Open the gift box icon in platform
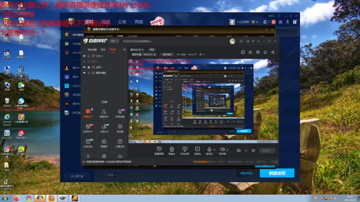Image resolution: width=360 pixels, height=202 pixels. (295, 22)
